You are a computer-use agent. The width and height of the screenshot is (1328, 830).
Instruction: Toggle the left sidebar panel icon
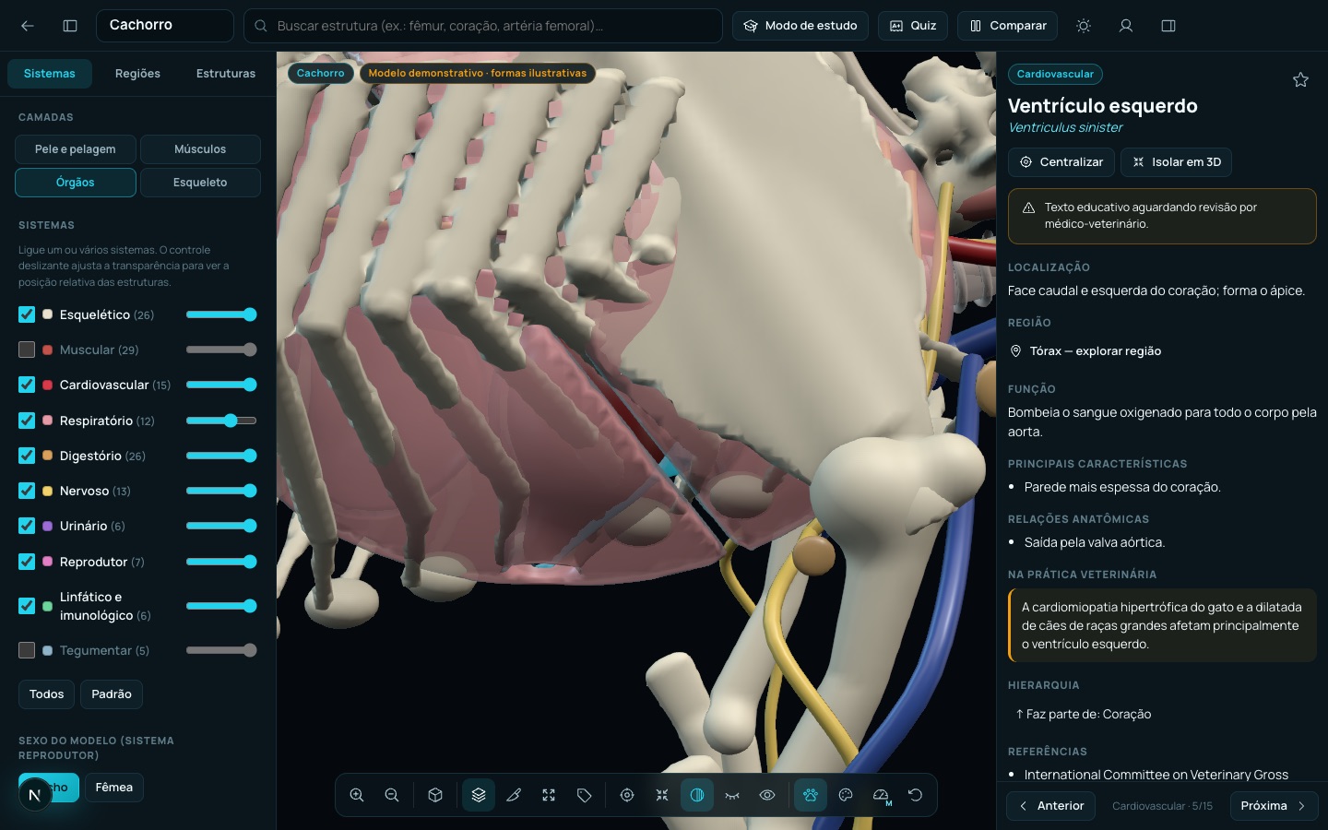tap(70, 26)
